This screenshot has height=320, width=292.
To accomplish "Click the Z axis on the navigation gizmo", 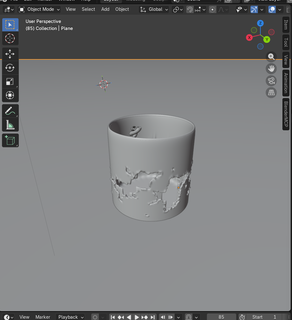I will (260, 23).
